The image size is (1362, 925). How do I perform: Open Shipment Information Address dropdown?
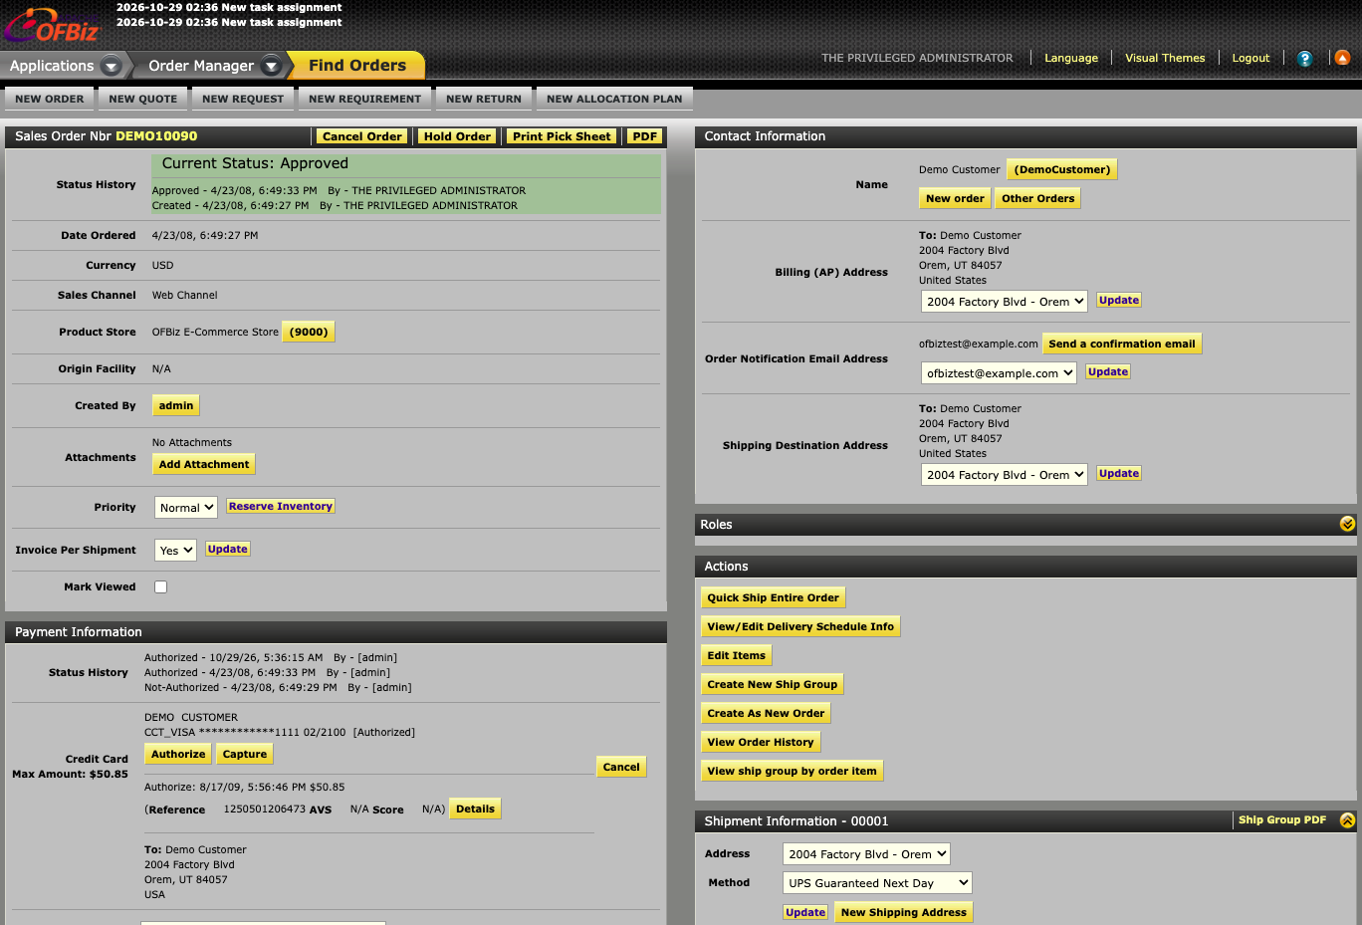click(866, 854)
